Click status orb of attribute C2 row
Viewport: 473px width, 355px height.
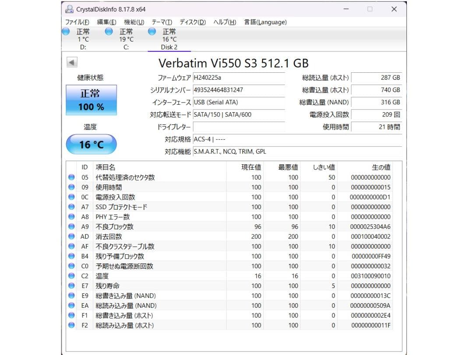[x=71, y=276]
